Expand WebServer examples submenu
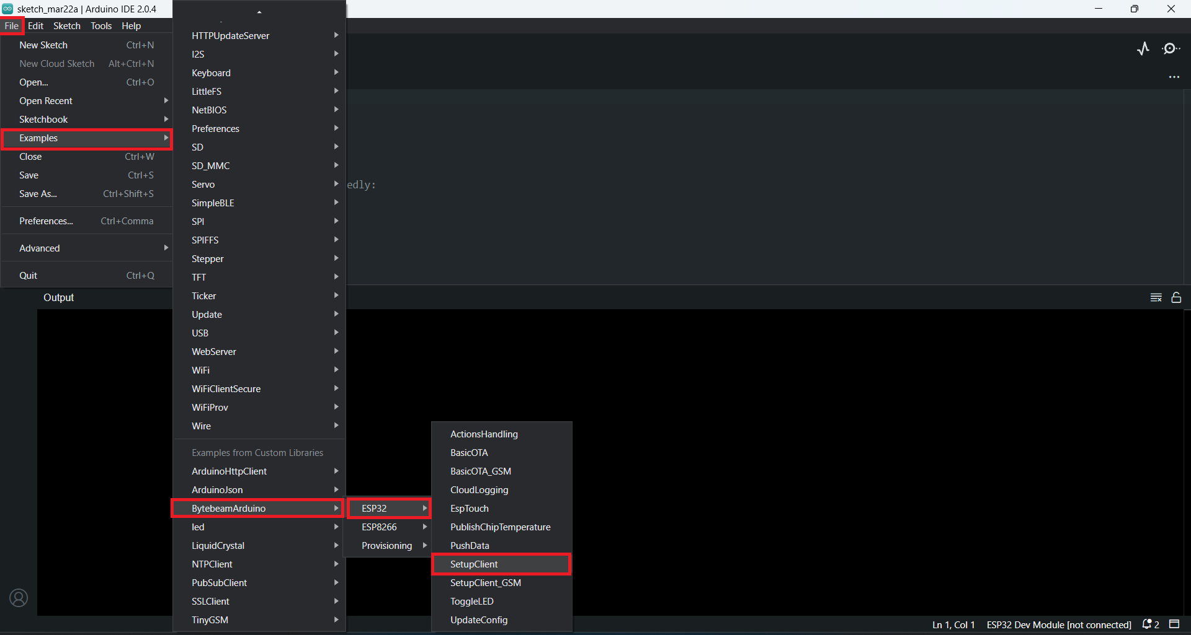1191x635 pixels. (259, 352)
